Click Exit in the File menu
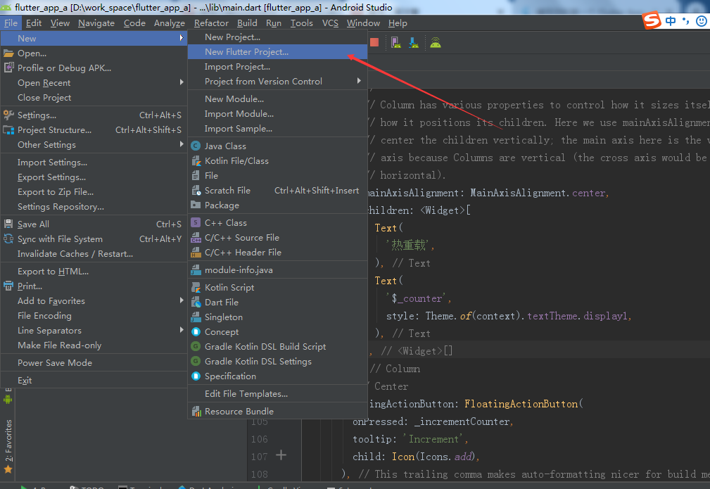710x489 pixels. coord(94,381)
